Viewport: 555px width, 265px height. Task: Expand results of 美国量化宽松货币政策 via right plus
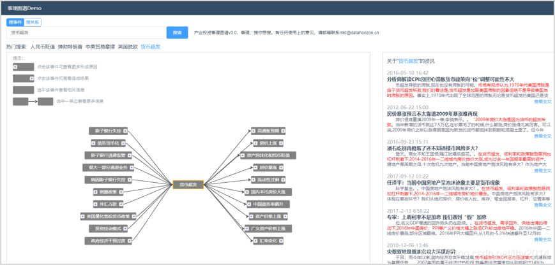tap(133, 217)
